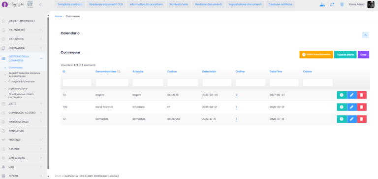Expand the Visite menu arrow
378x179 pixels.
coord(41,104)
